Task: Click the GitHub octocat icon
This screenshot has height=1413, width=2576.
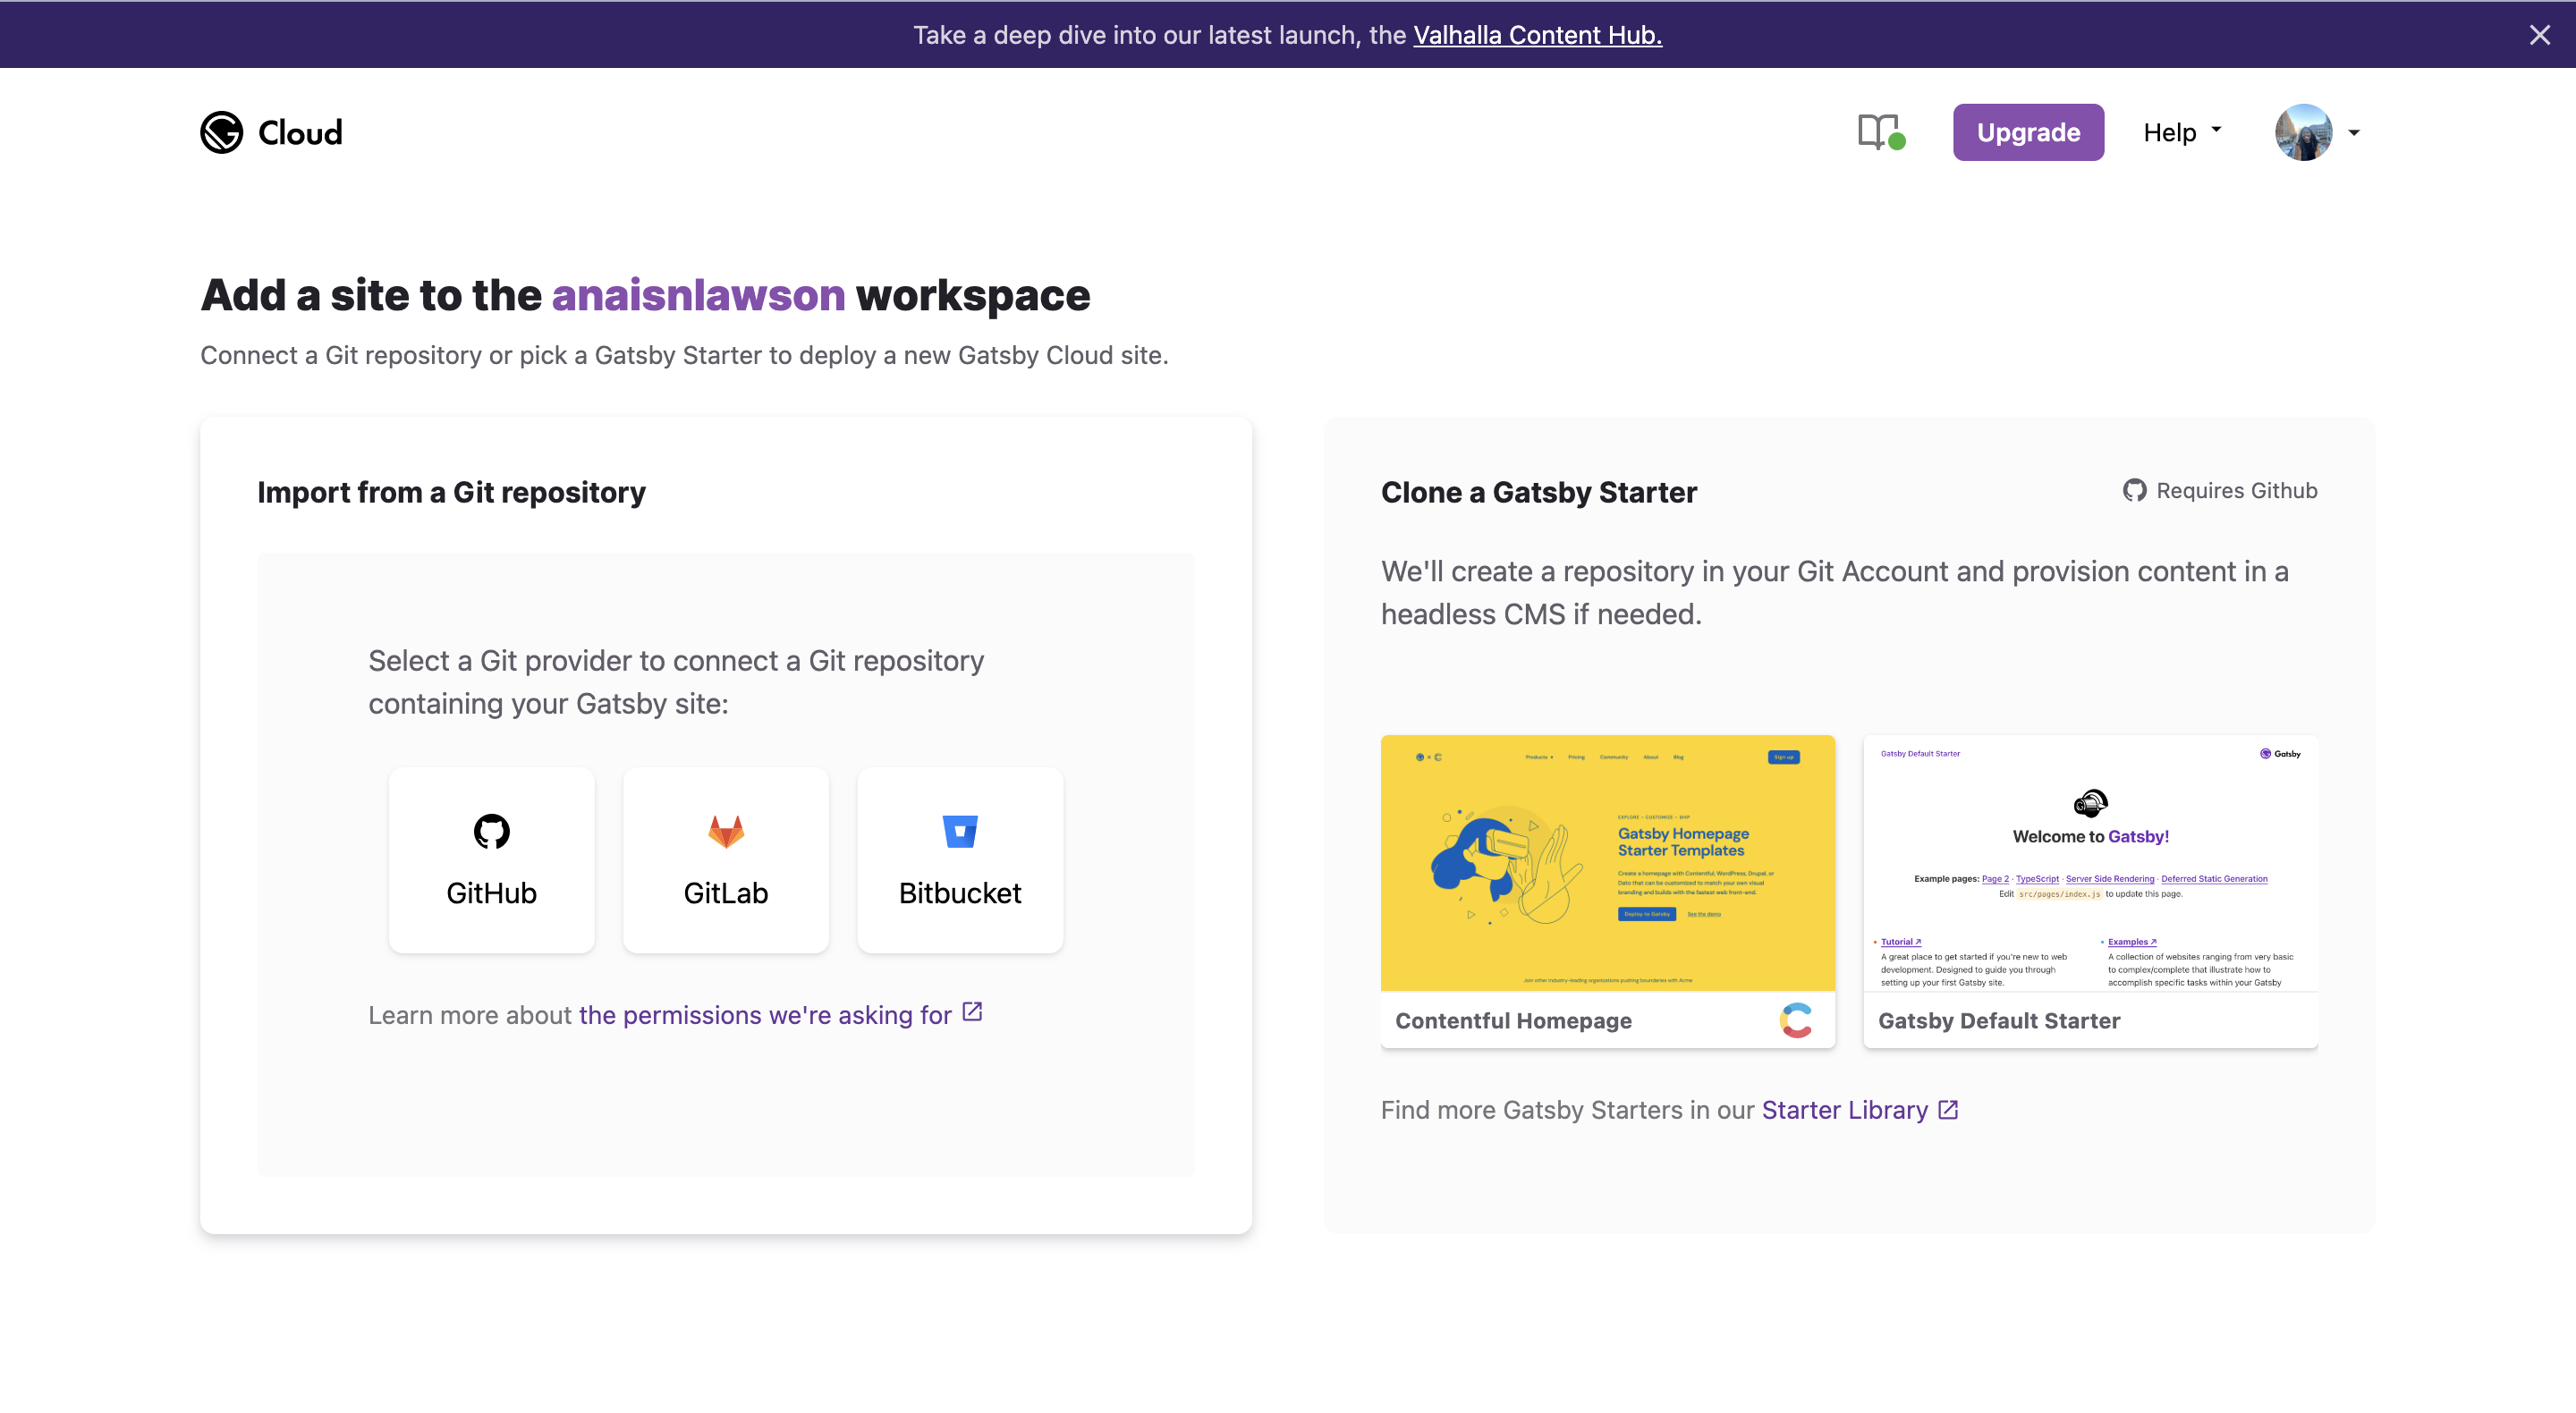Action: tap(491, 831)
